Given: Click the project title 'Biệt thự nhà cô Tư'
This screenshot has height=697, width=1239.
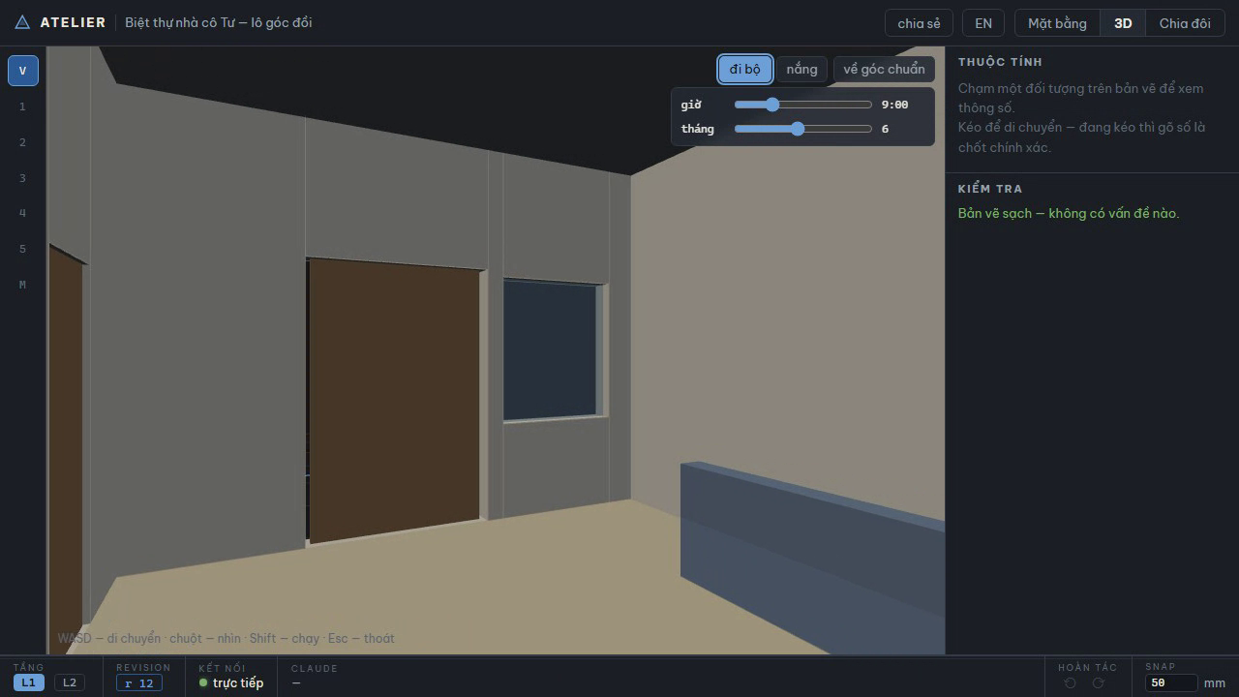Looking at the screenshot, I should tap(219, 22).
